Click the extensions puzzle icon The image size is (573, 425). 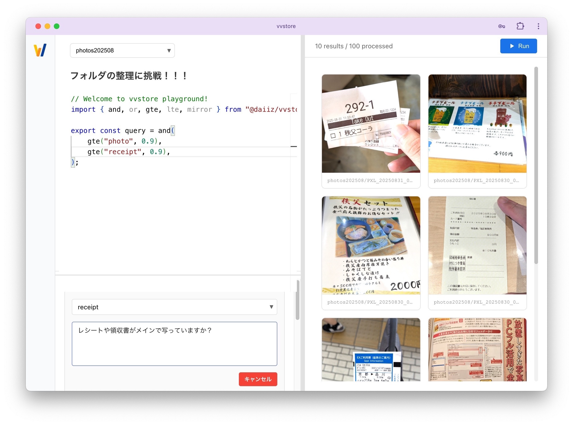coord(520,26)
